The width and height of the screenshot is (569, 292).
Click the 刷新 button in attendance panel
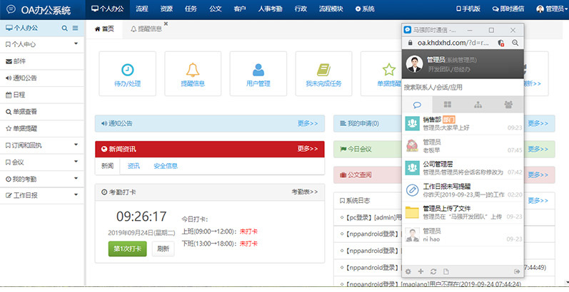[x=163, y=249]
